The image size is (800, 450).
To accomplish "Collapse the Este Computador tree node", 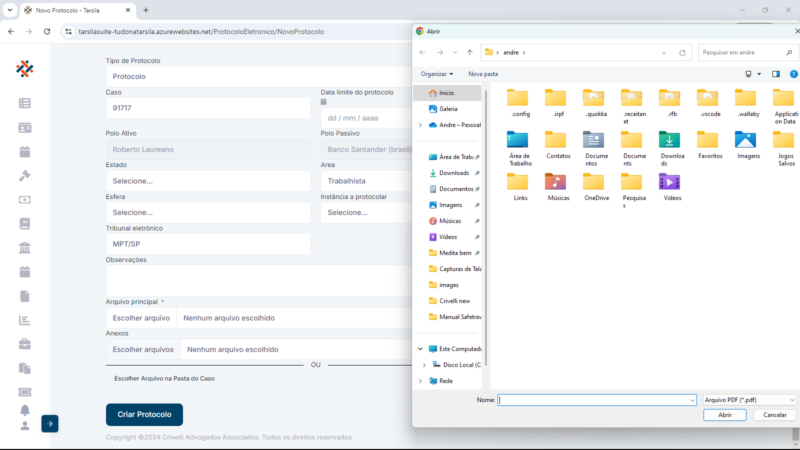I will (420, 349).
